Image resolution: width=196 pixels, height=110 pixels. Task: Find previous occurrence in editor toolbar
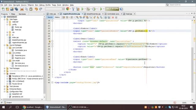click(x=81, y=17)
